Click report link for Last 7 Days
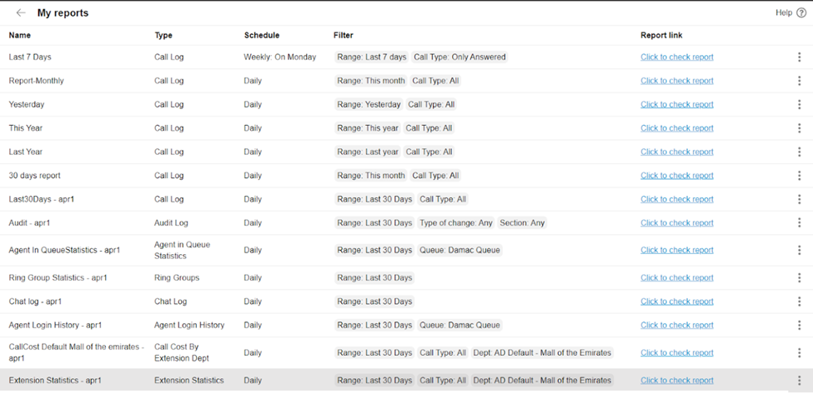Viewport: 813px width, 394px height. (x=676, y=57)
